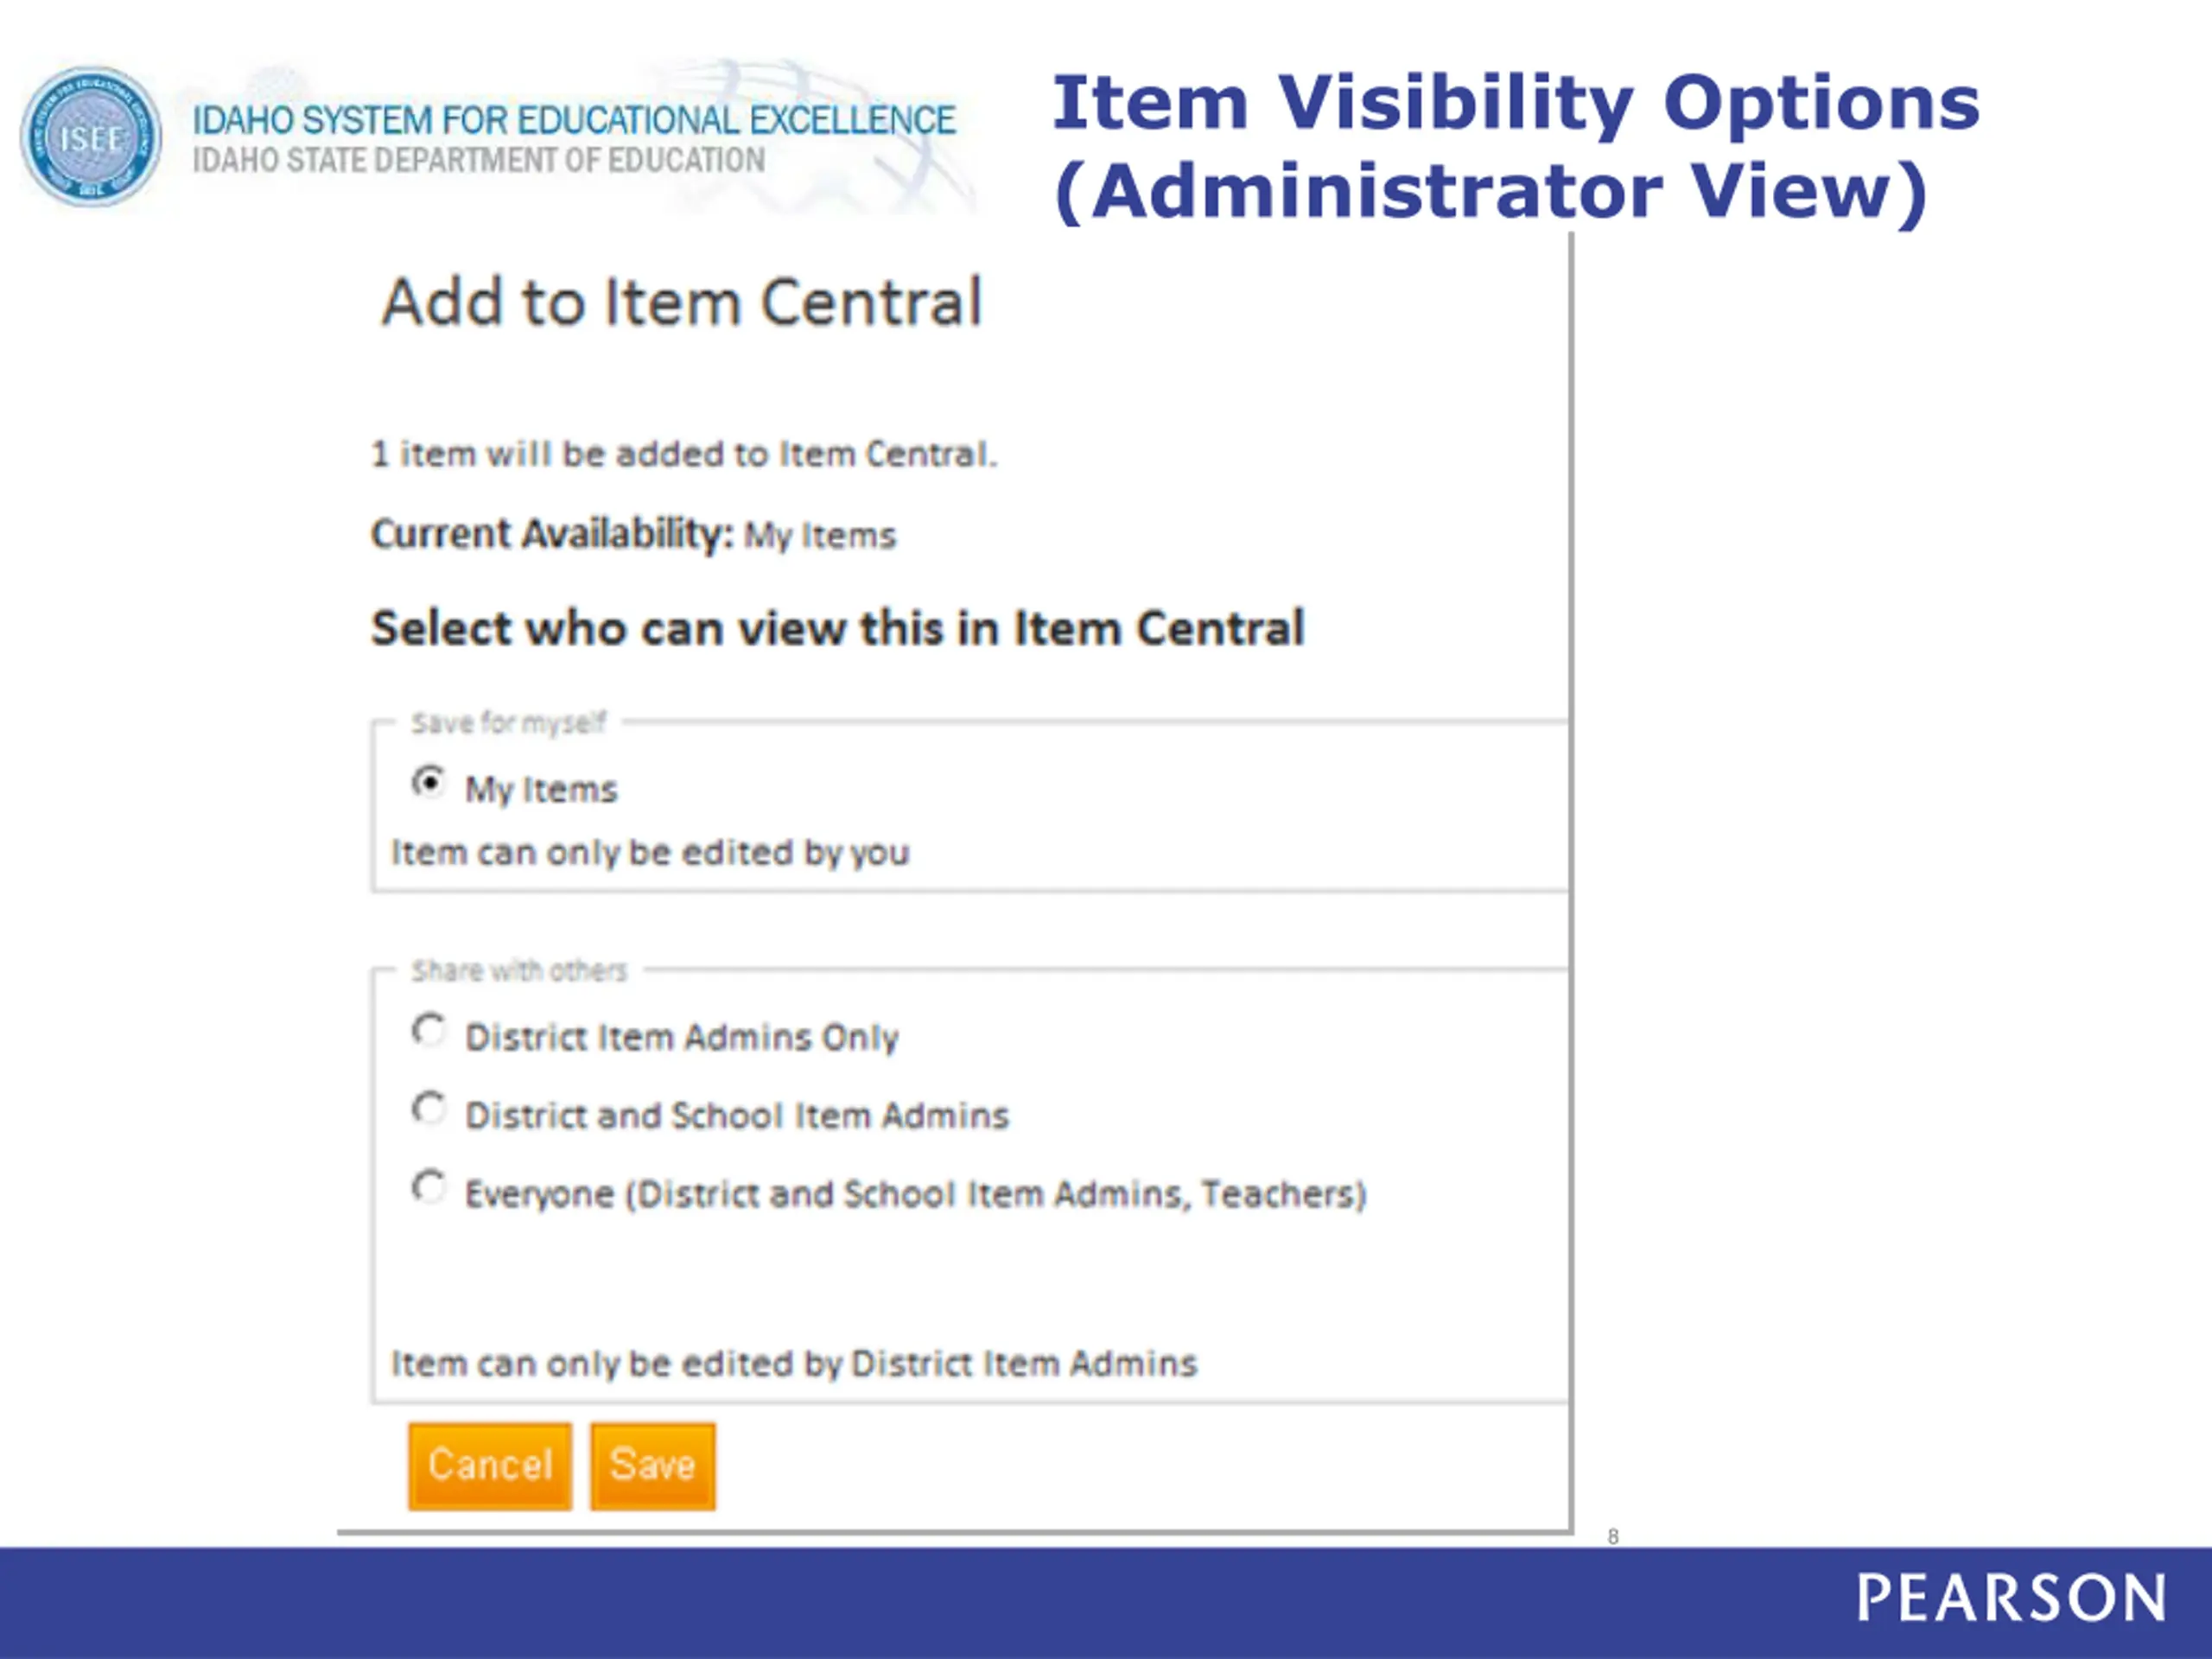The height and width of the screenshot is (1659, 2212).
Task: Click the '1 item will be added' message
Action: click(684, 454)
